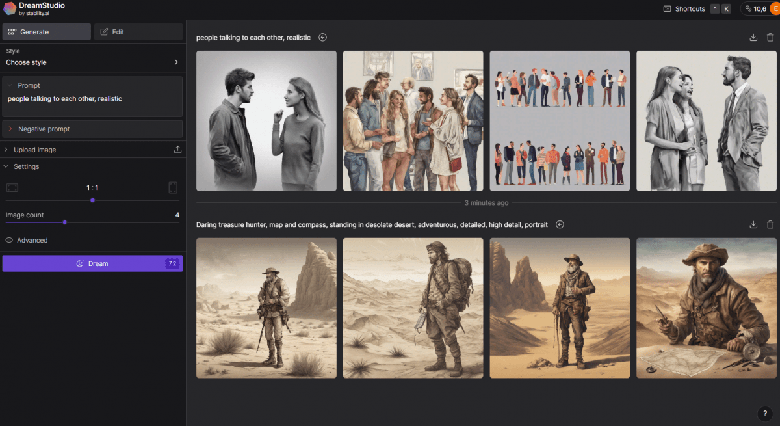Download the treasure hunter image set
780x426 pixels.
point(753,225)
